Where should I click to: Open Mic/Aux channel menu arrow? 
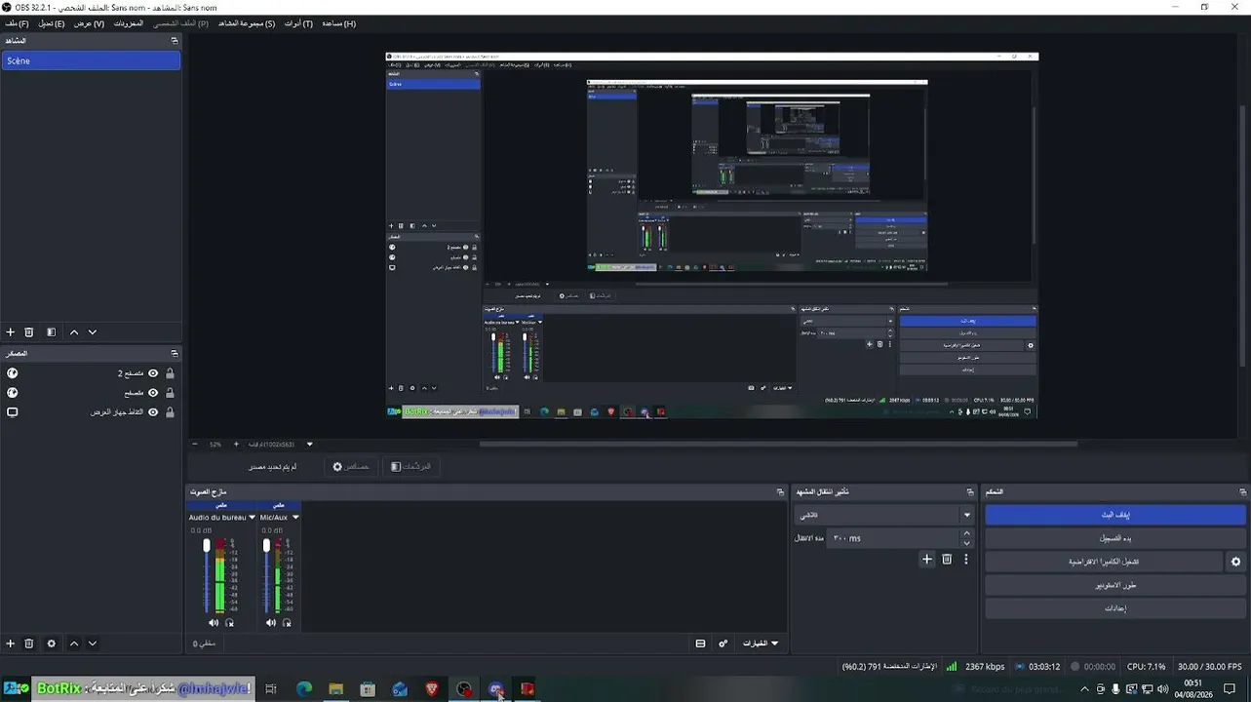tap(295, 518)
